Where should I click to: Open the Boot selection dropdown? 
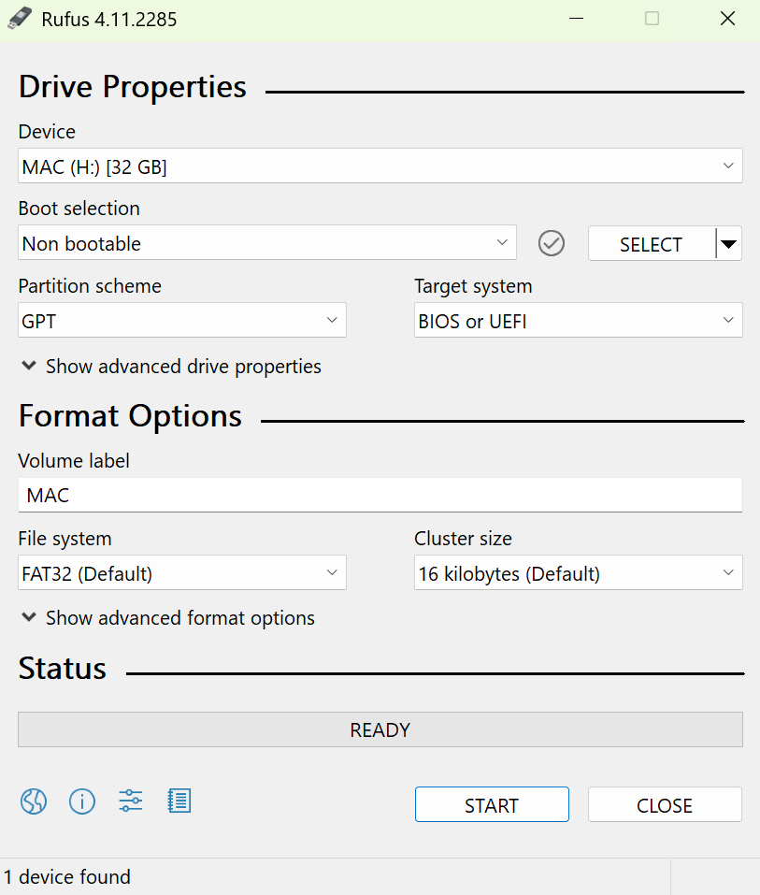pos(266,243)
